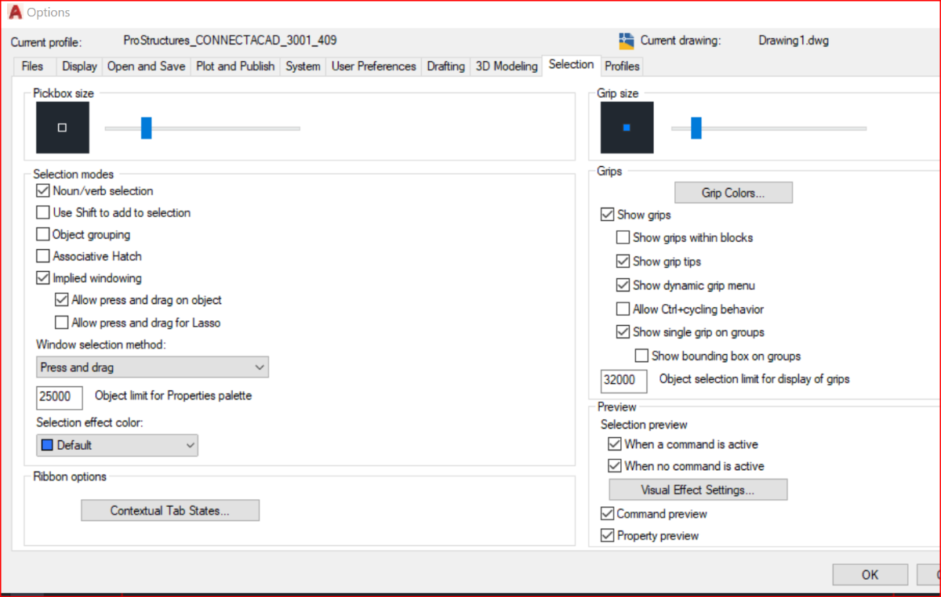This screenshot has height=597, width=941.
Task: Open the User Preferences tab
Action: click(374, 67)
